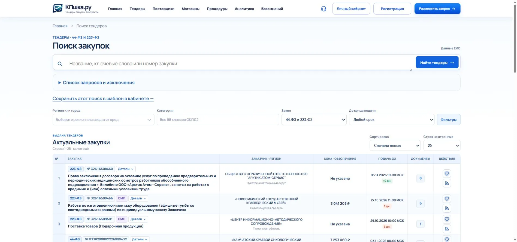Click the magnifier icon in search bar
Screen dimensions: 517x242
(x=60, y=64)
